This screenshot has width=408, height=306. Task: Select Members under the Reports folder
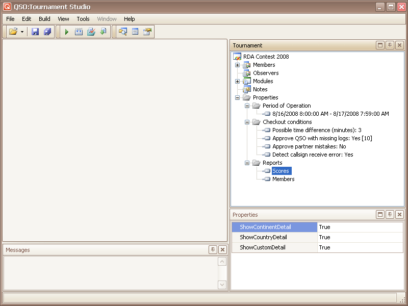(x=283, y=179)
